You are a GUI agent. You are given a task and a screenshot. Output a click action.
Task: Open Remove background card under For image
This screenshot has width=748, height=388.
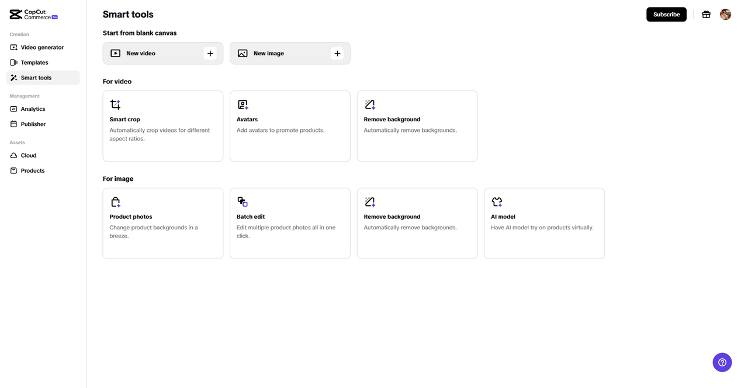(x=417, y=223)
